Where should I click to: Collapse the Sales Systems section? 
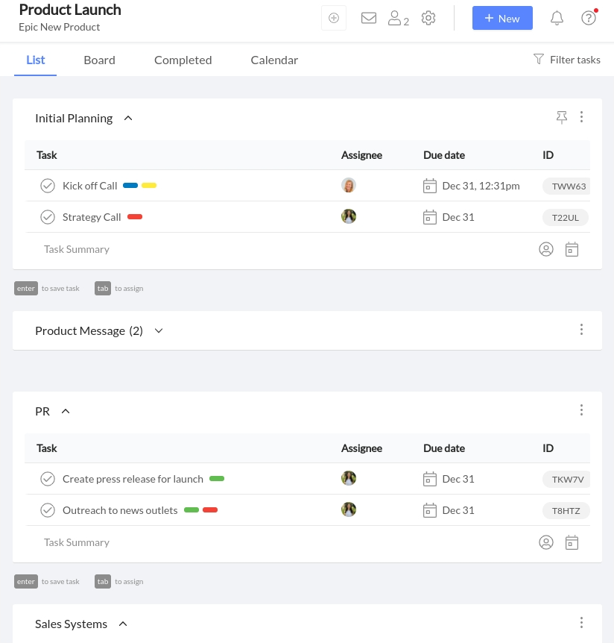pyautogui.click(x=123, y=624)
